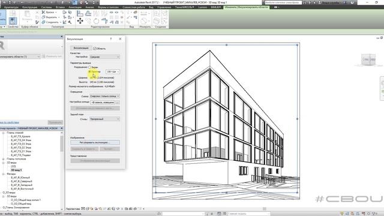Image resolution: width=384 pixels, height=216 pixels.
Task: Open the Конструкция ribbon tab
Action: 30,7
